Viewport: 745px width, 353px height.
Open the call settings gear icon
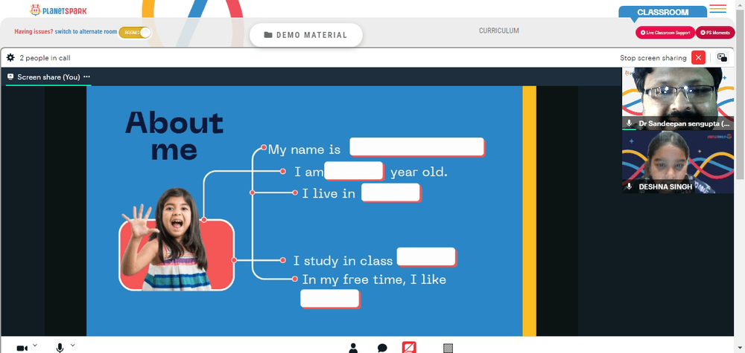click(x=10, y=58)
